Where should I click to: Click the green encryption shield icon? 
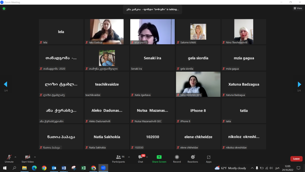4,9
